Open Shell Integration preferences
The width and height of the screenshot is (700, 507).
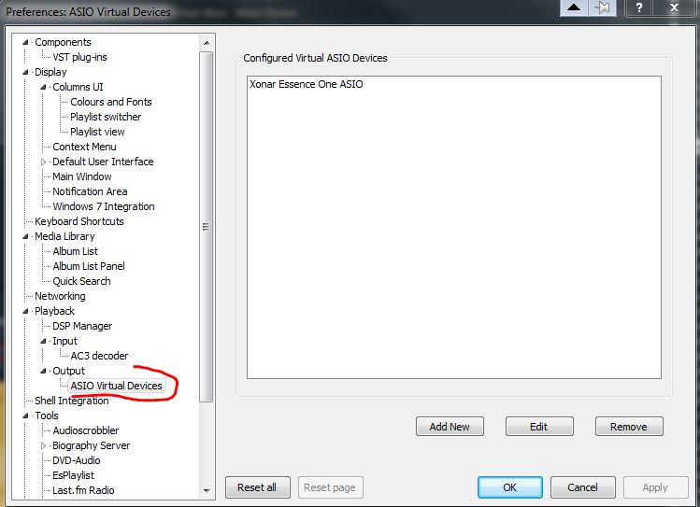pos(71,401)
